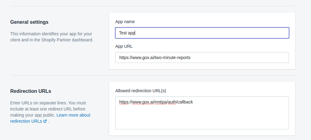Click the external link icon after redirection URLs
This screenshot has width=311, height=140.
tap(45, 121)
